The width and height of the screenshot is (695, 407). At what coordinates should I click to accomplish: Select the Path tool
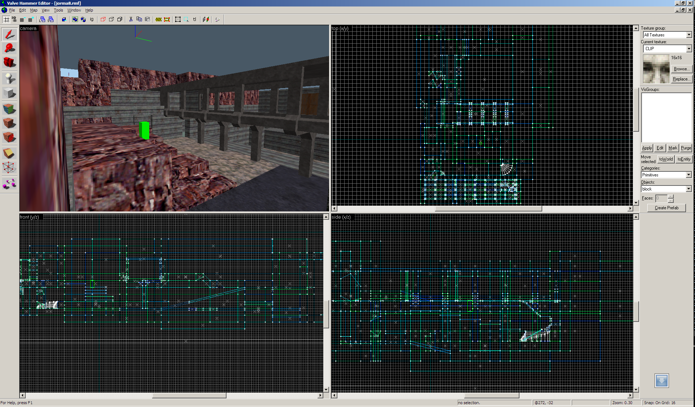9,184
